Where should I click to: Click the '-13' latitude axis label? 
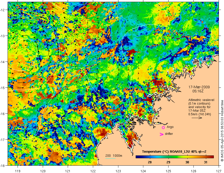3,36
